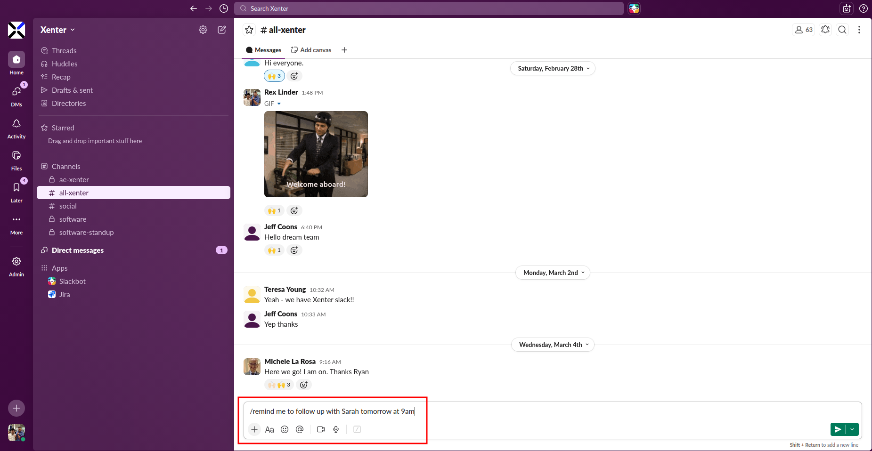
Task: Click the compose new message icon
Action: coord(221,30)
